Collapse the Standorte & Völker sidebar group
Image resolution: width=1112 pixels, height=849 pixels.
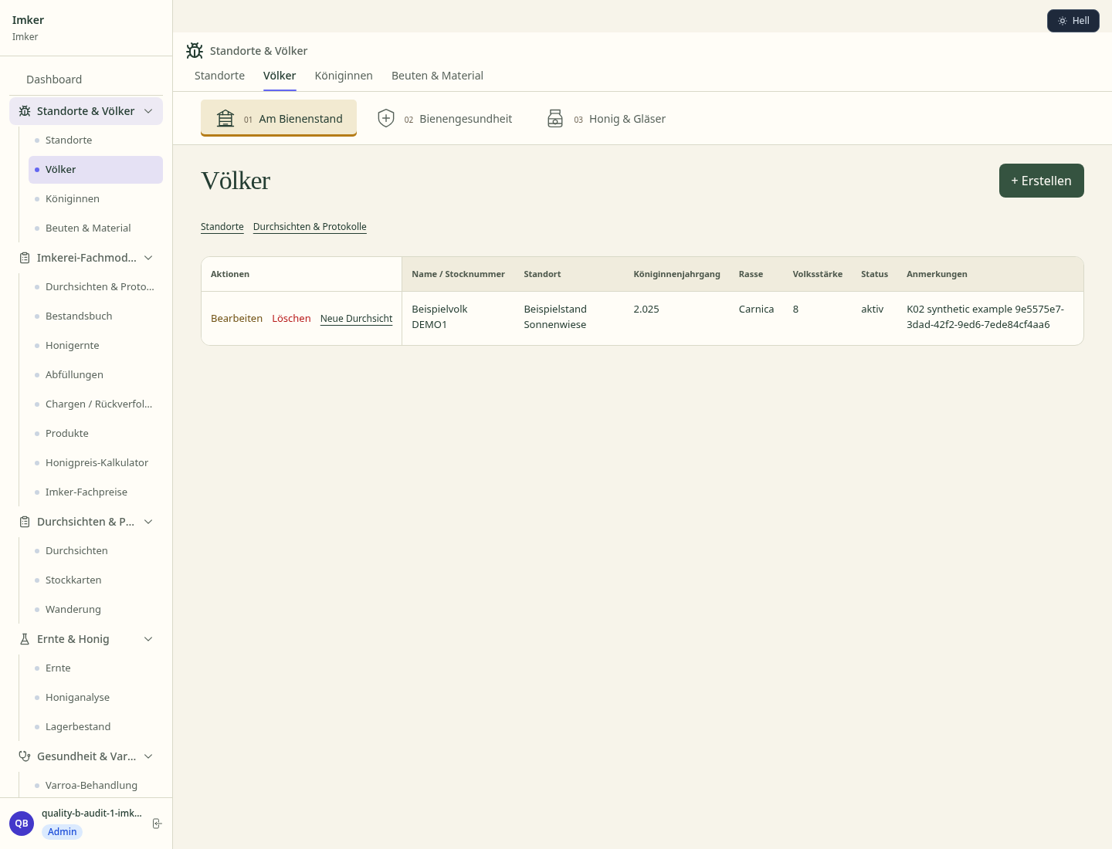tap(148, 111)
